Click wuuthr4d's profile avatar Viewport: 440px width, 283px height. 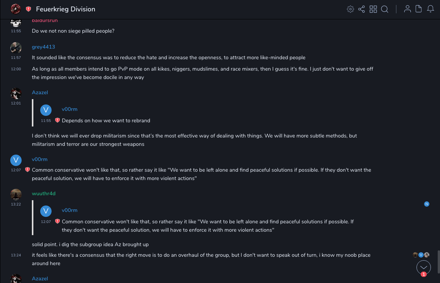click(16, 194)
